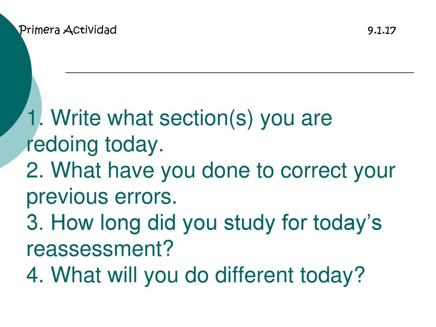
Task: Click the 'previous errors.' text line
Action: 101,197
